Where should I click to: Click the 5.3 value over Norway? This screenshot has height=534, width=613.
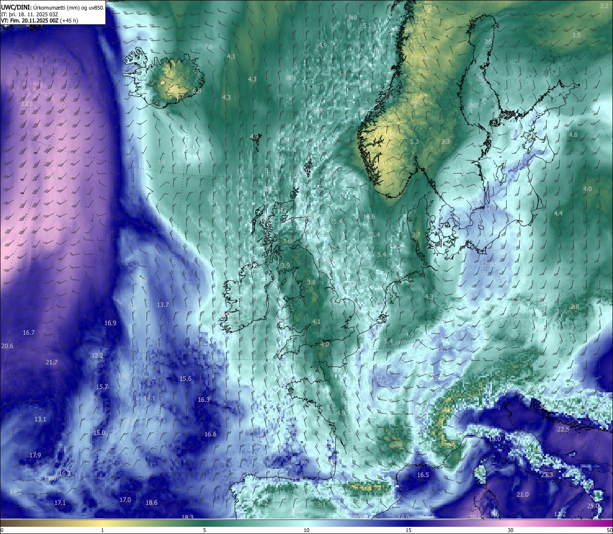click(x=414, y=142)
